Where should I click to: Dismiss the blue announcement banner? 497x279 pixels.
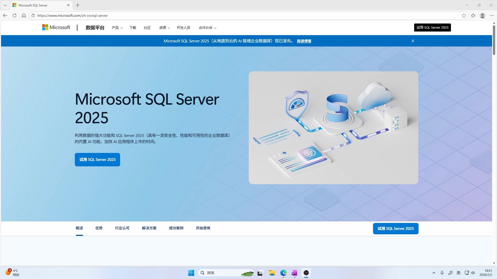coord(413,41)
